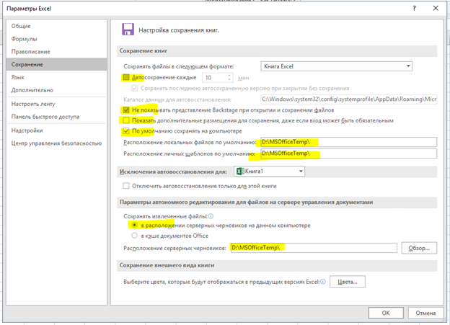450x325 pixels.
Task: Click info icon beside предыдущих версиях Excel
Action: pos(323,282)
